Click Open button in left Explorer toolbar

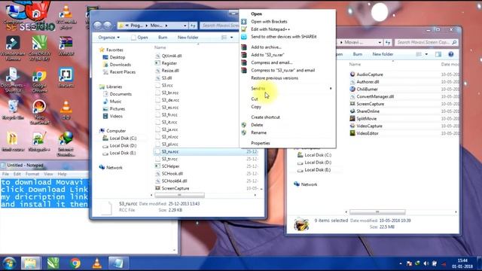pos(139,37)
